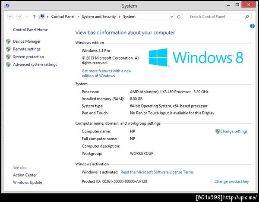This screenshot has width=259, height=202.
Task: Click 'Windows is activated' text
Action: [99, 172]
